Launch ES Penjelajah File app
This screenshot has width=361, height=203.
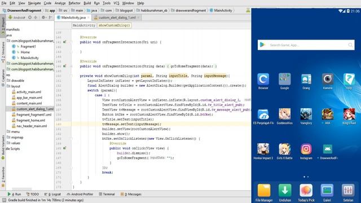point(263,114)
